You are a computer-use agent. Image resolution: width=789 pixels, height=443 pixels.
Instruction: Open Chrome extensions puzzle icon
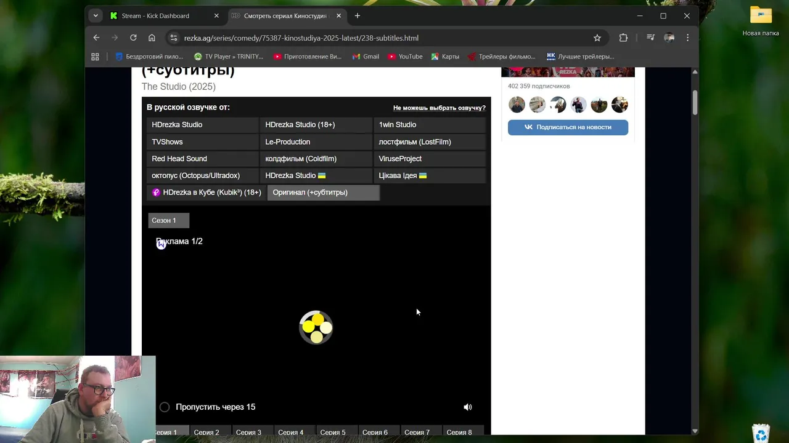(623, 38)
